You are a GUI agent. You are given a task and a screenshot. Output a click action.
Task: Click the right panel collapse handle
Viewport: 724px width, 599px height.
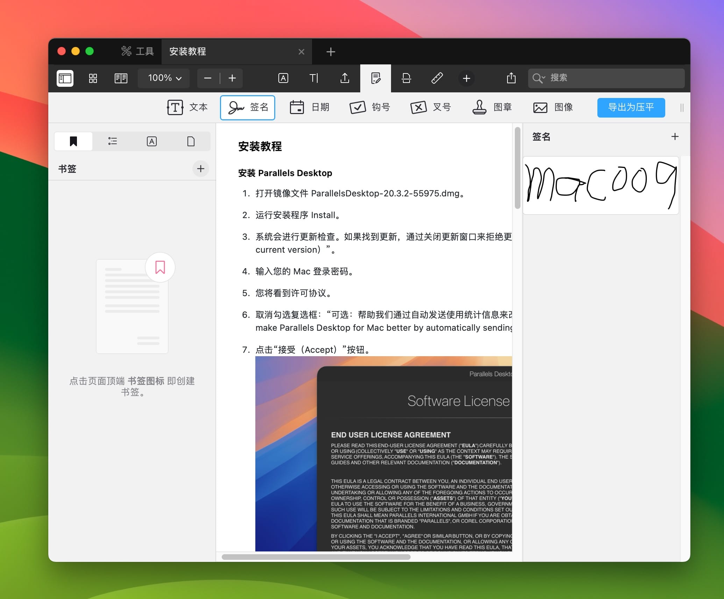pyautogui.click(x=682, y=108)
